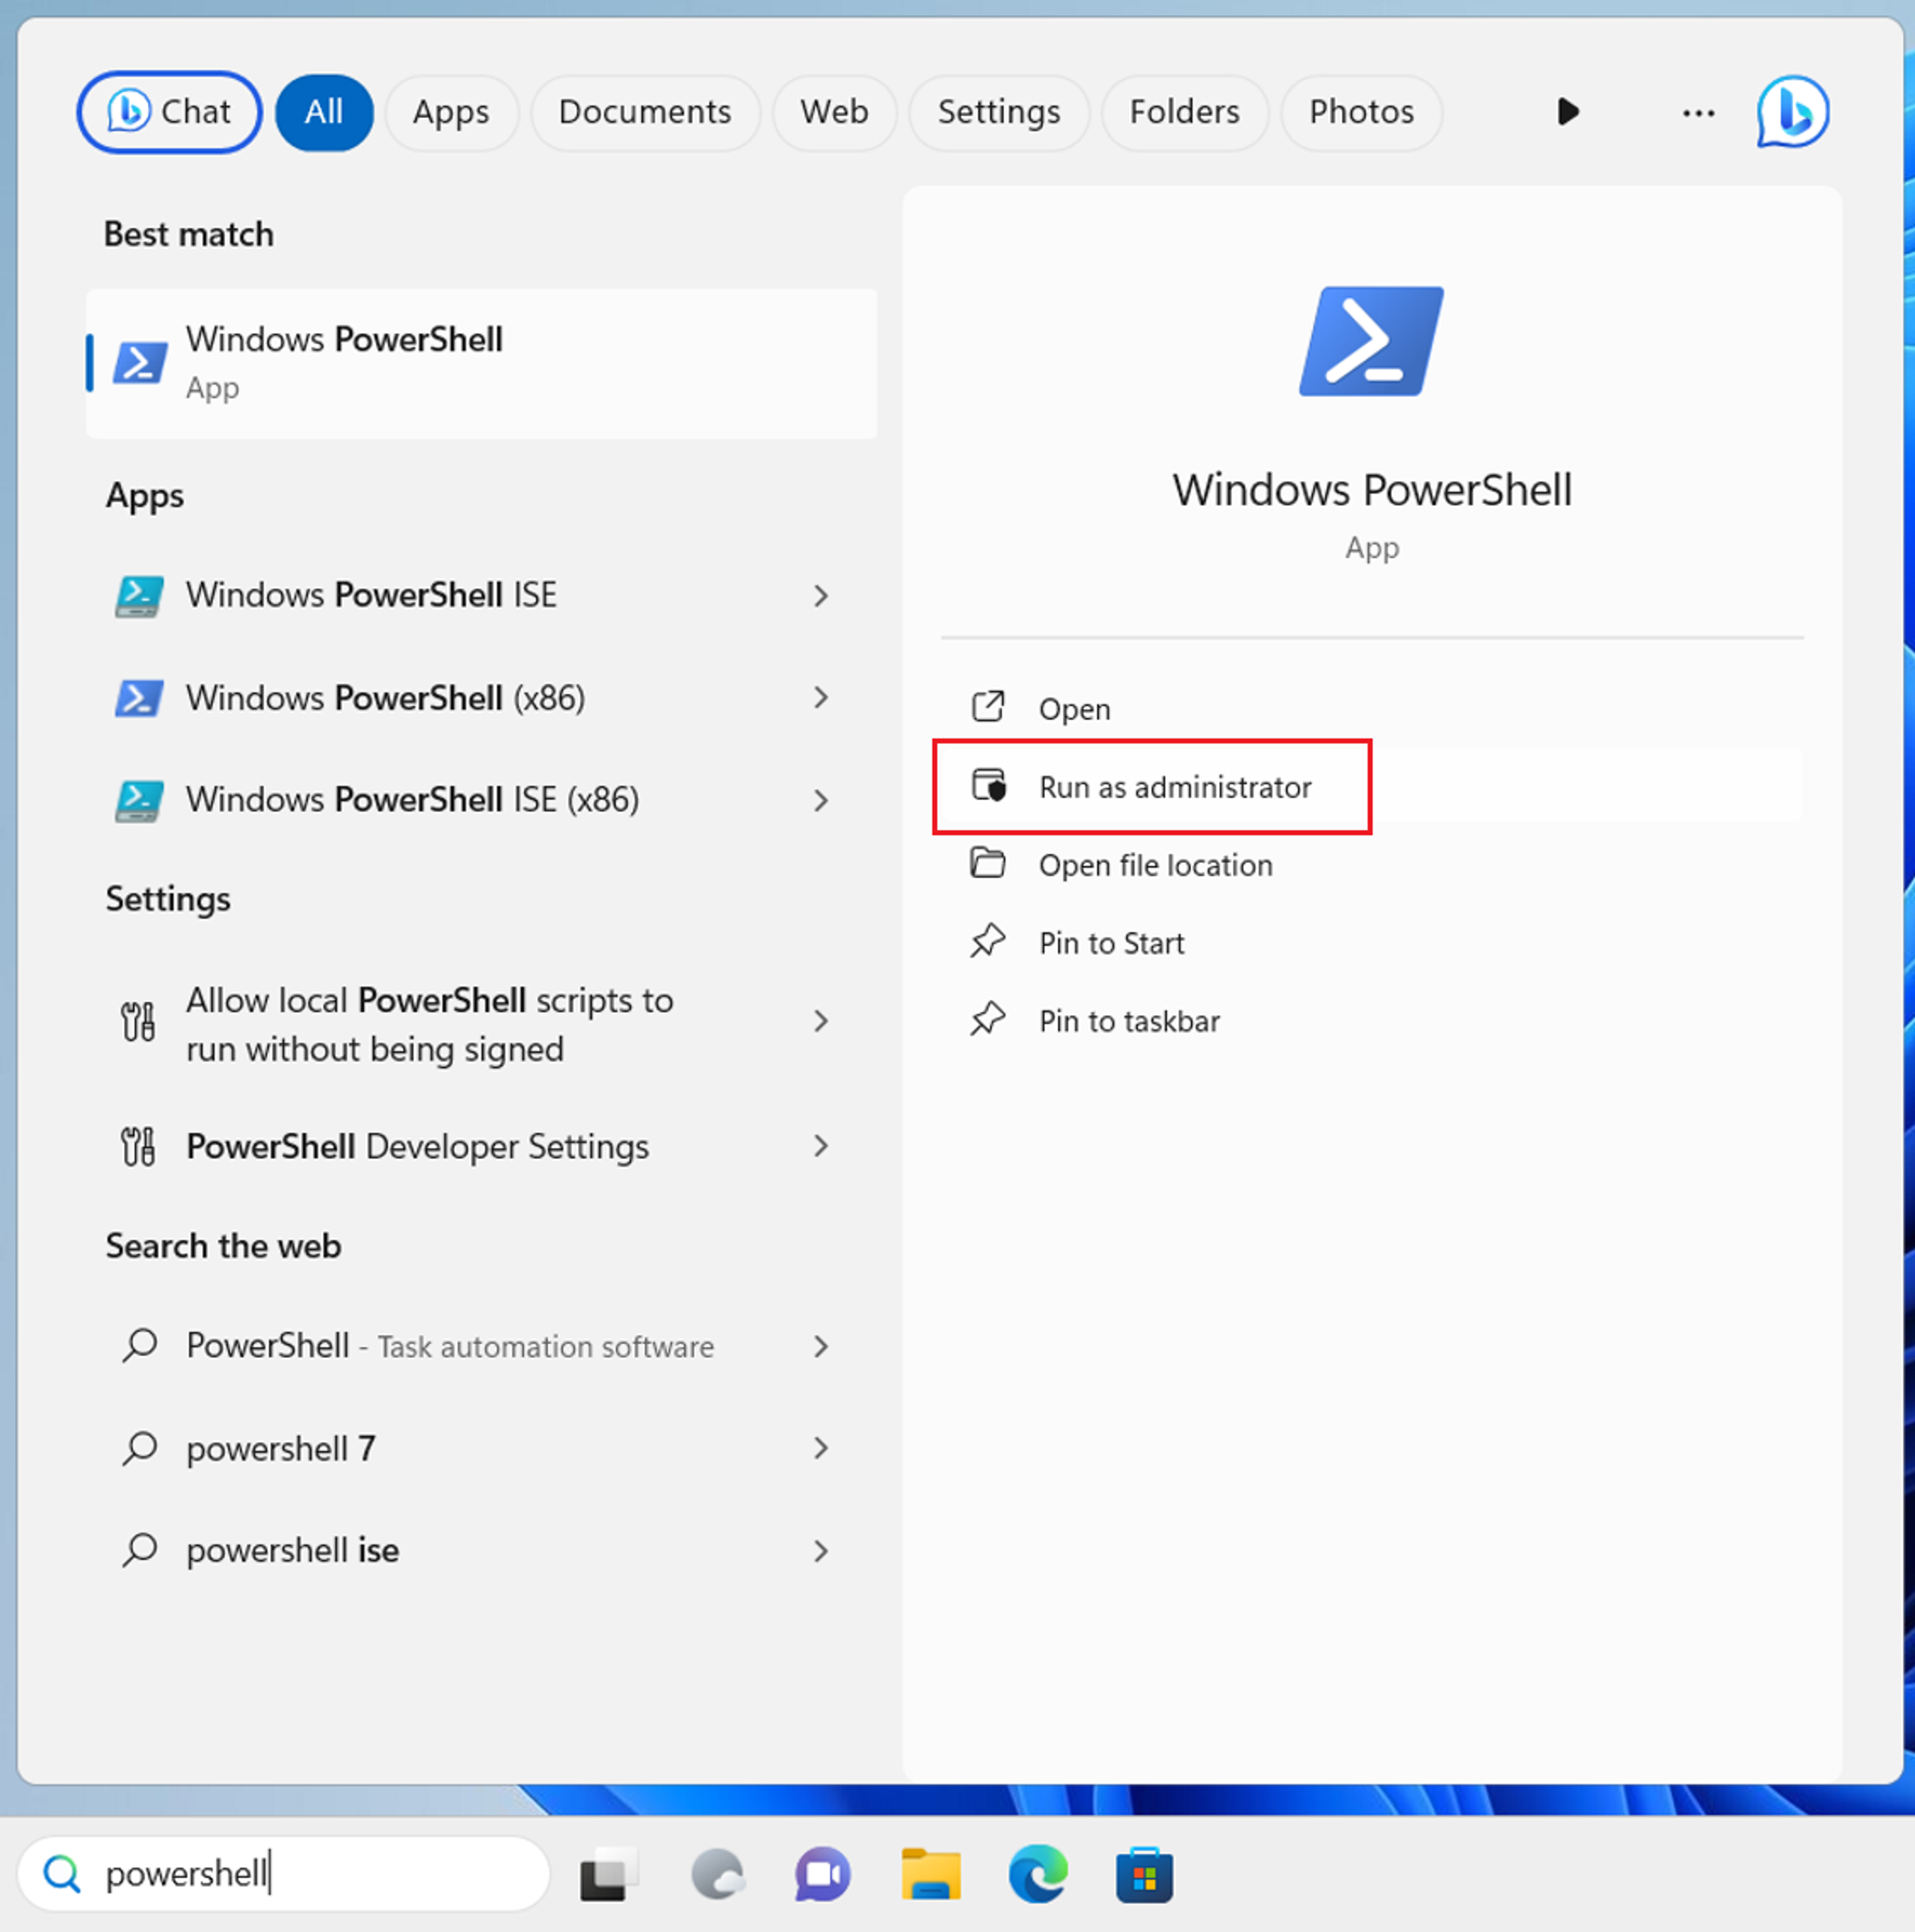Click tools icon beside PowerShell Developer Settings
1915x1932 pixels.
(x=139, y=1146)
